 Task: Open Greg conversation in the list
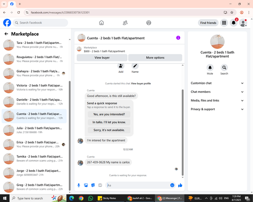click(34, 187)
